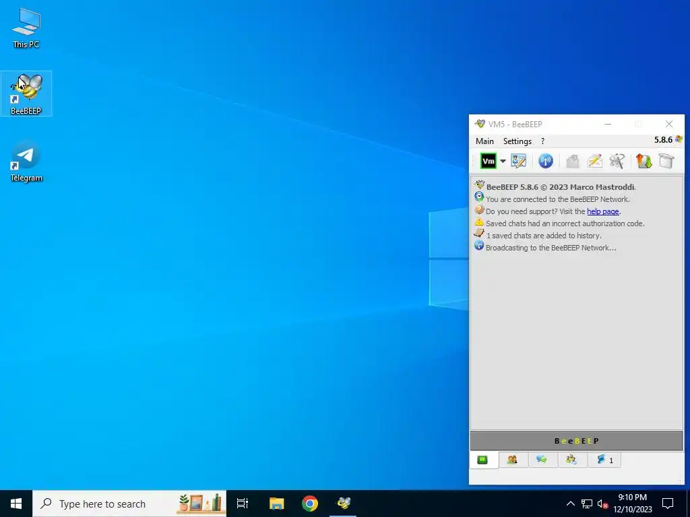Open the Main menu
Image resolution: width=690 pixels, height=517 pixels.
click(484, 141)
